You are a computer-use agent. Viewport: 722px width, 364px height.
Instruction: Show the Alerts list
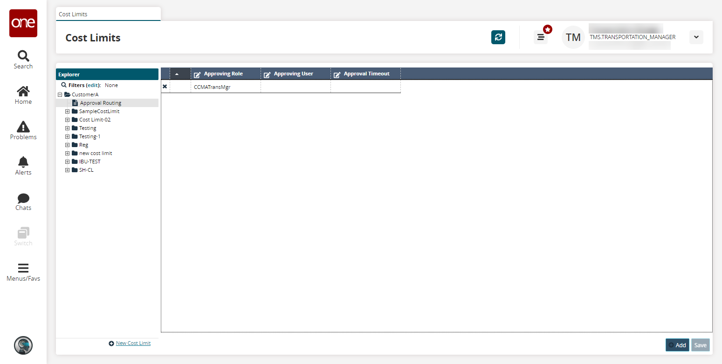[23, 166]
